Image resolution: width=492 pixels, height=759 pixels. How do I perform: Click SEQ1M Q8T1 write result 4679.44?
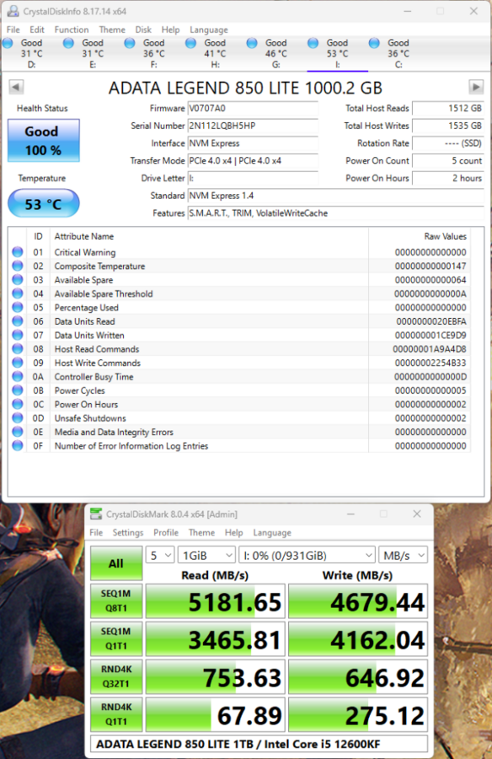[x=358, y=601]
